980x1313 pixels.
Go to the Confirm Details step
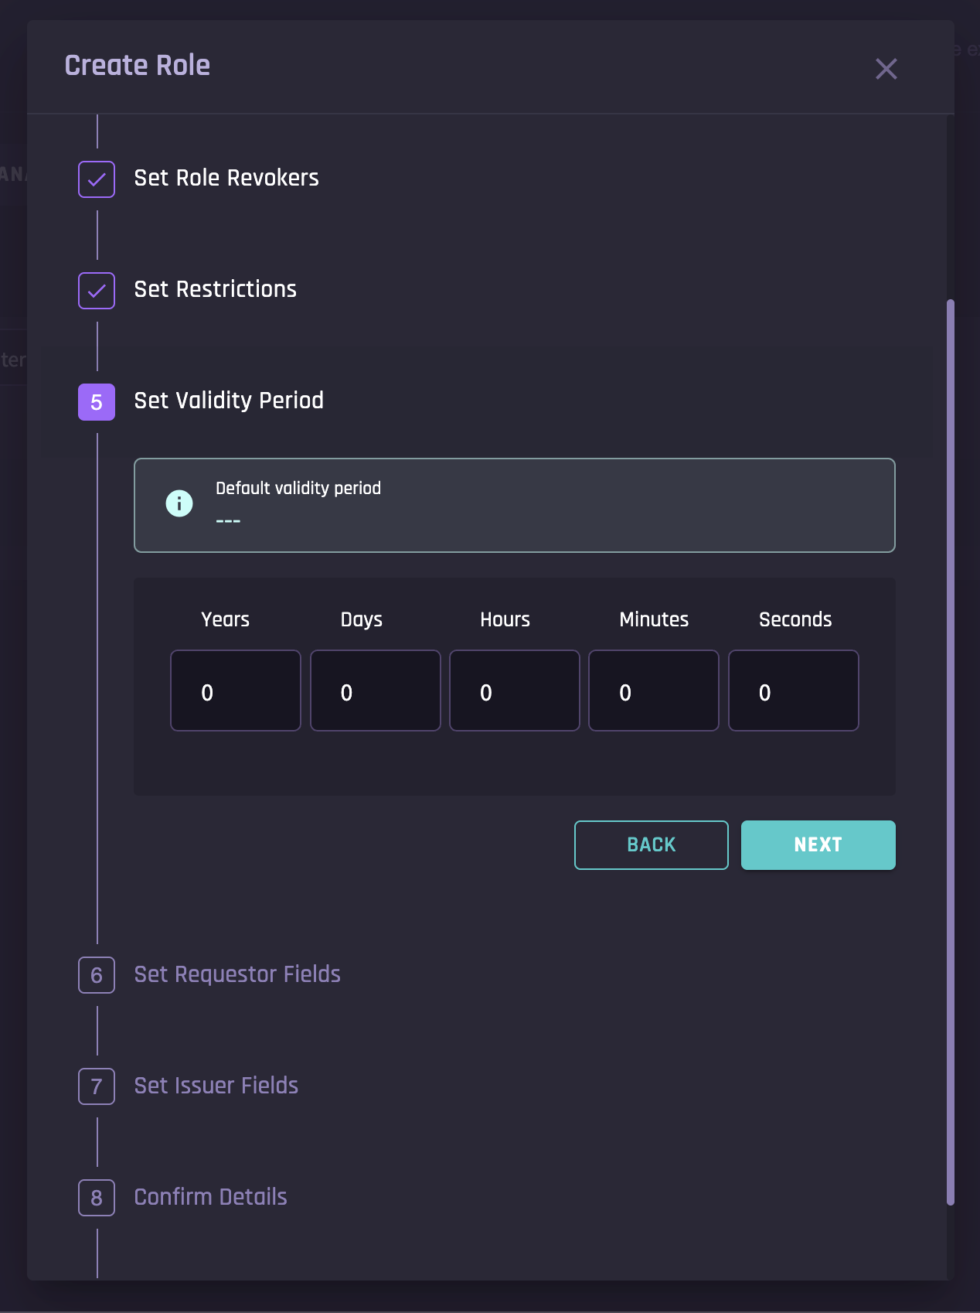(x=210, y=1197)
